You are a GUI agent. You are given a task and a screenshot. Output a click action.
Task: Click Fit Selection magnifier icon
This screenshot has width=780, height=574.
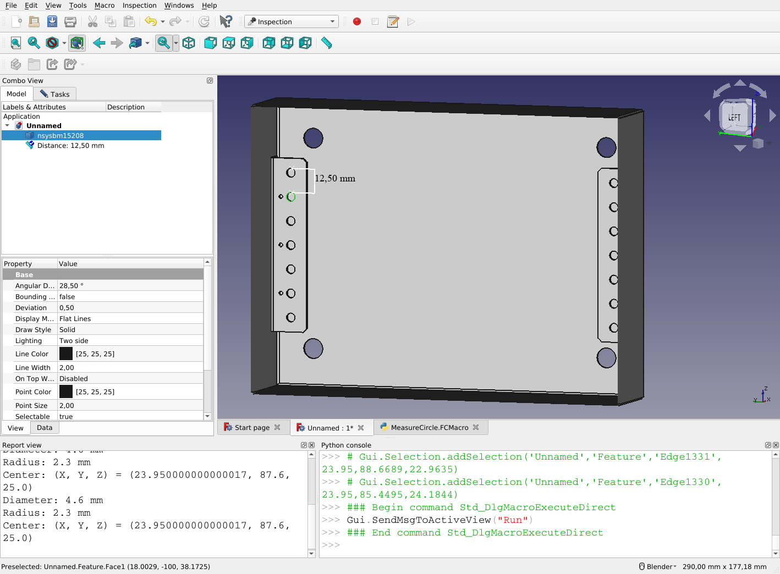point(34,43)
